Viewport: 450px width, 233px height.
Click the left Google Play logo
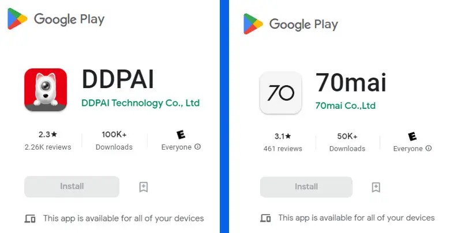coord(56,19)
